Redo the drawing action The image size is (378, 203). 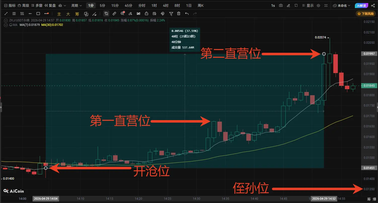195,14
